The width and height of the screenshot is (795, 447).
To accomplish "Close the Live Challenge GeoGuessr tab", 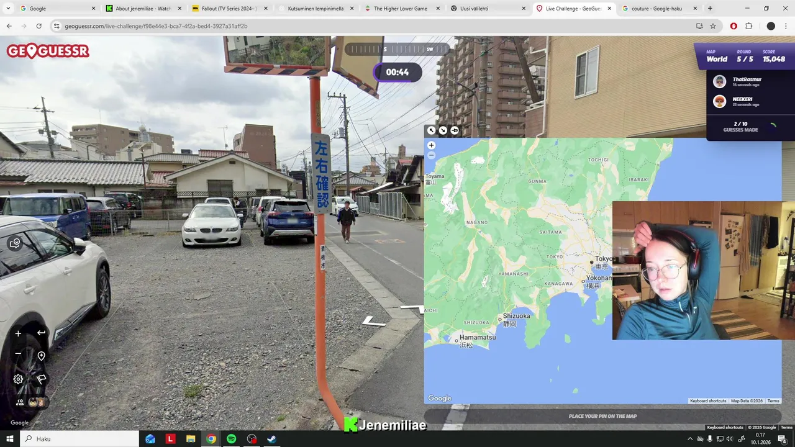I will pyautogui.click(x=609, y=9).
